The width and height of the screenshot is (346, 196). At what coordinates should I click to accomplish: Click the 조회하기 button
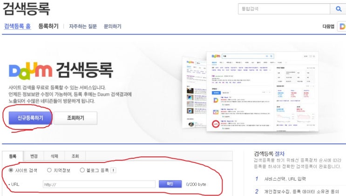75,118
